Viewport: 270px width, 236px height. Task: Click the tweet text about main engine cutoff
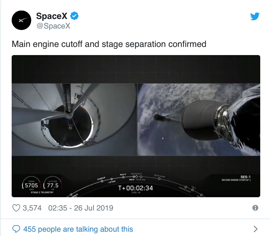click(109, 44)
